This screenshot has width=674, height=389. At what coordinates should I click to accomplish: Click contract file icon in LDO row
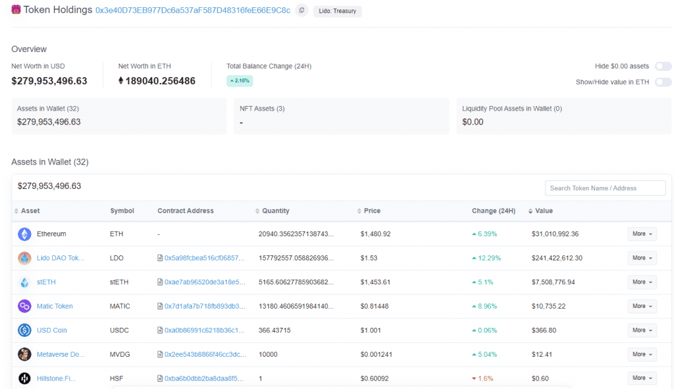(160, 258)
